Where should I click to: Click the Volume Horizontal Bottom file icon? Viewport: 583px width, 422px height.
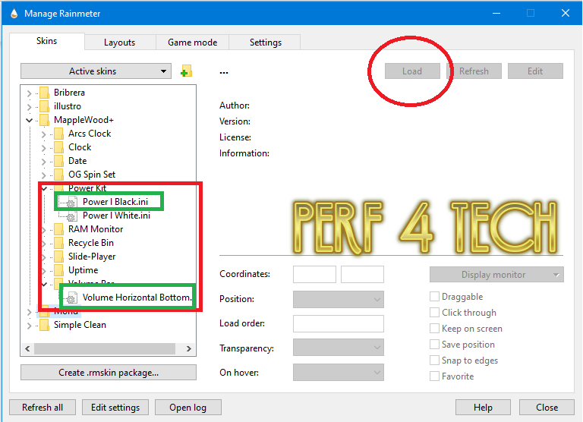[72, 298]
